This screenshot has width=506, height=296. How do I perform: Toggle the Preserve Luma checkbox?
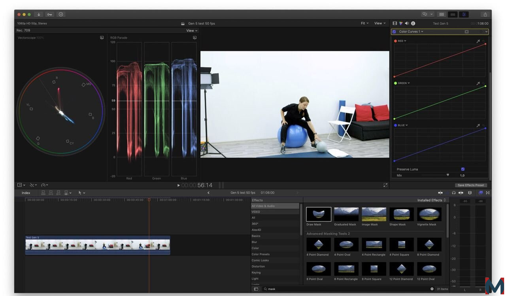click(463, 169)
